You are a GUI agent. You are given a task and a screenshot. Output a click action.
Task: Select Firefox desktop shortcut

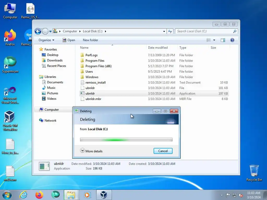click(x=10, y=38)
